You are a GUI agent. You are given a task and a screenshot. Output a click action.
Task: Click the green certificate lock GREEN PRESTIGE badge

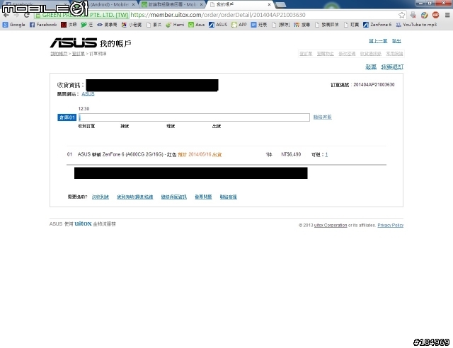click(x=81, y=15)
